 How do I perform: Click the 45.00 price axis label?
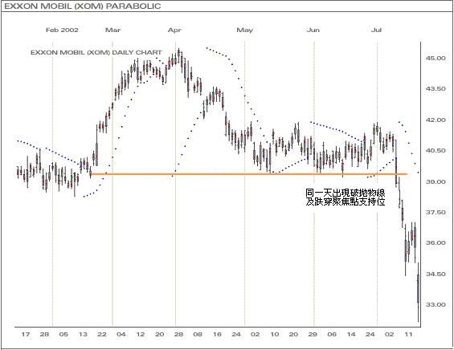coord(436,58)
